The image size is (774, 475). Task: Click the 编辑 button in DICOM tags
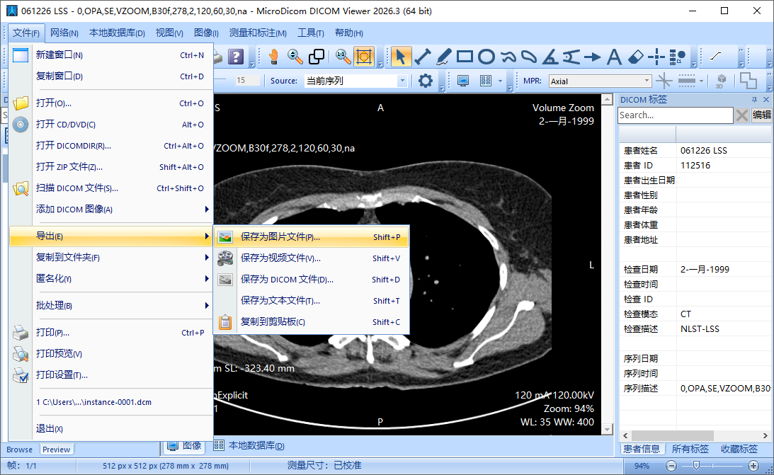pos(762,115)
